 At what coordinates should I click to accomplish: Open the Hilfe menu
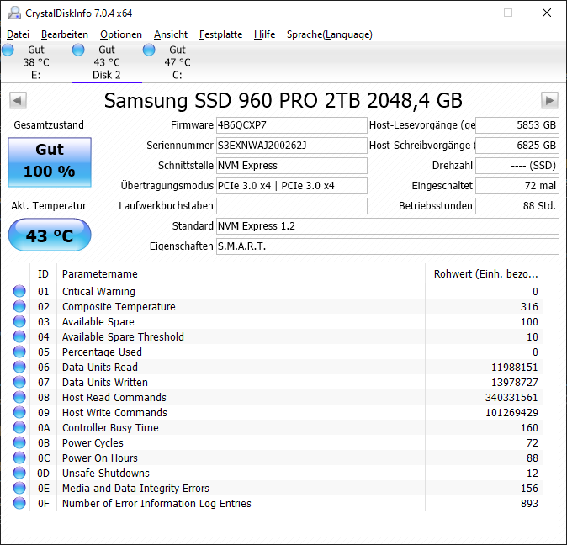point(264,34)
